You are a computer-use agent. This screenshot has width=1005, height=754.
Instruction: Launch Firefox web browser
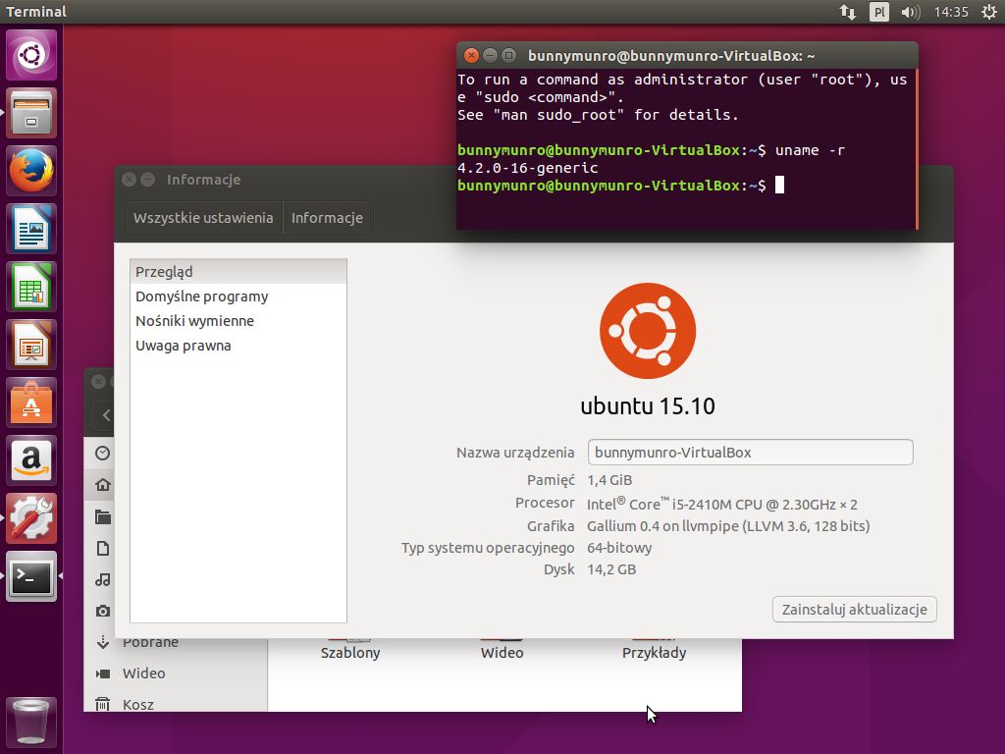(31, 171)
